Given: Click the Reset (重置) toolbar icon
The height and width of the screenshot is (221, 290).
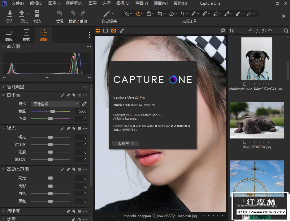Looking at the screenshot, I should coord(60,14).
